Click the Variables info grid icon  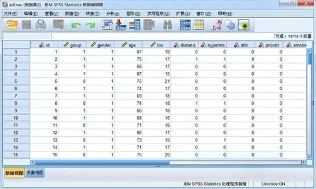(134, 25)
